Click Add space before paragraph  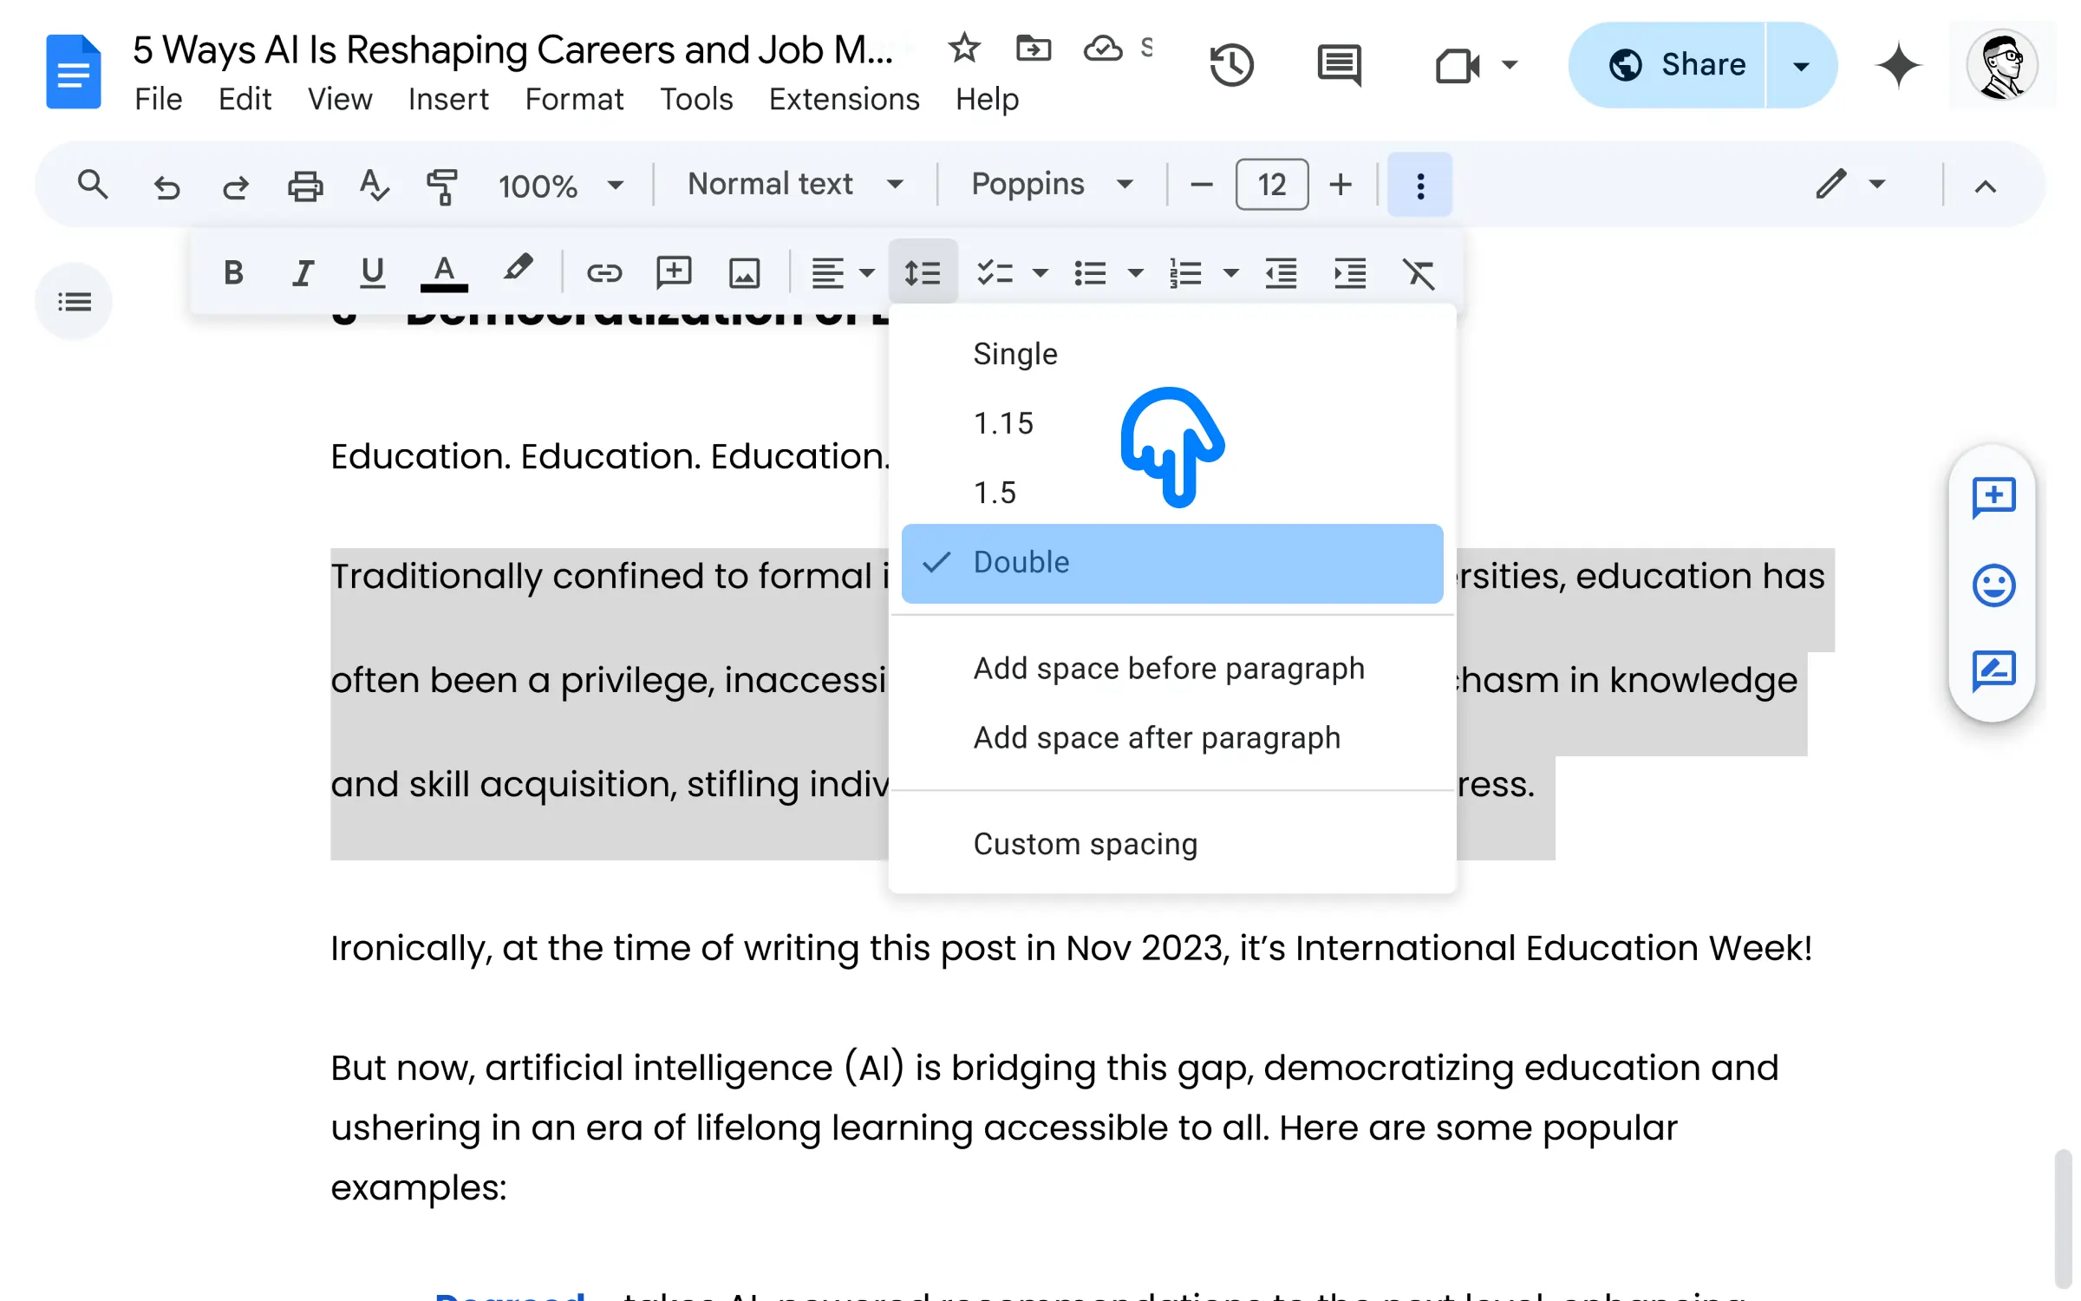1169,667
